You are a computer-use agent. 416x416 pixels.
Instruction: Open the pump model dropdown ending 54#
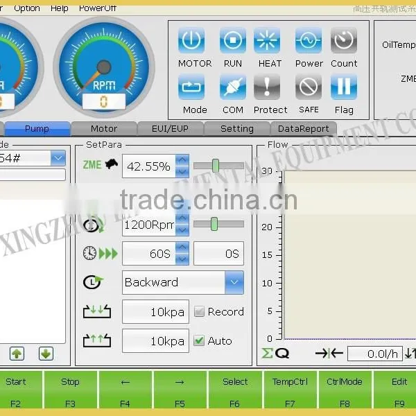click(x=58, y=158)
